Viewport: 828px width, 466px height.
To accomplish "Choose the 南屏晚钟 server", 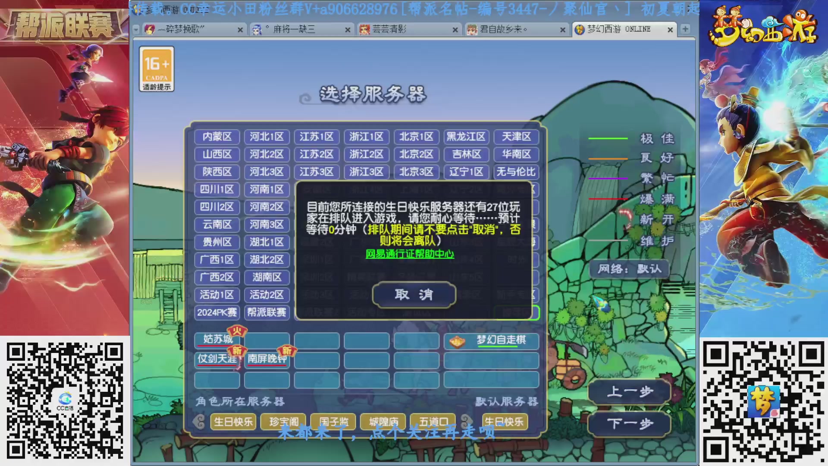I will coord(267,359).
